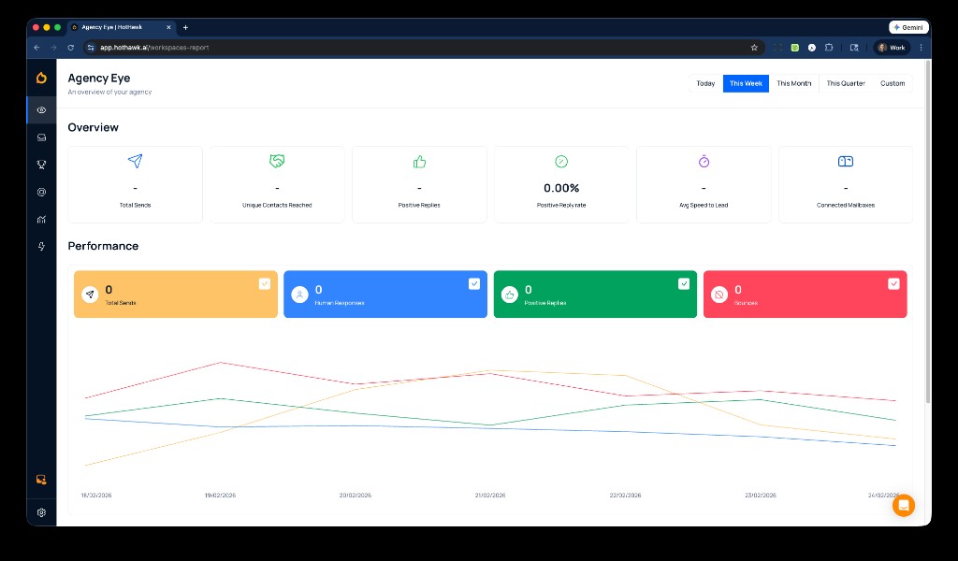Image resolution: width=958 pixels, height=561 pixels.
Task: Open the analytics chart icon in the sidebar
Action: coord(41,219)
